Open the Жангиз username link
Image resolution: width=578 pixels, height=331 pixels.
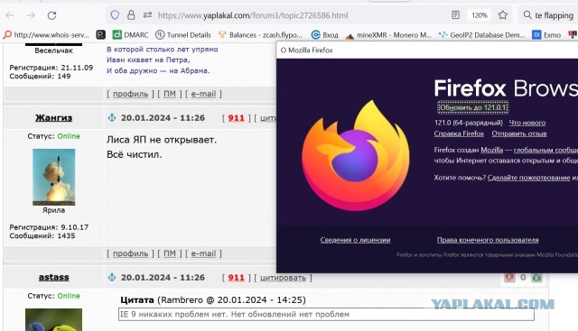click(x=54, y=118)
